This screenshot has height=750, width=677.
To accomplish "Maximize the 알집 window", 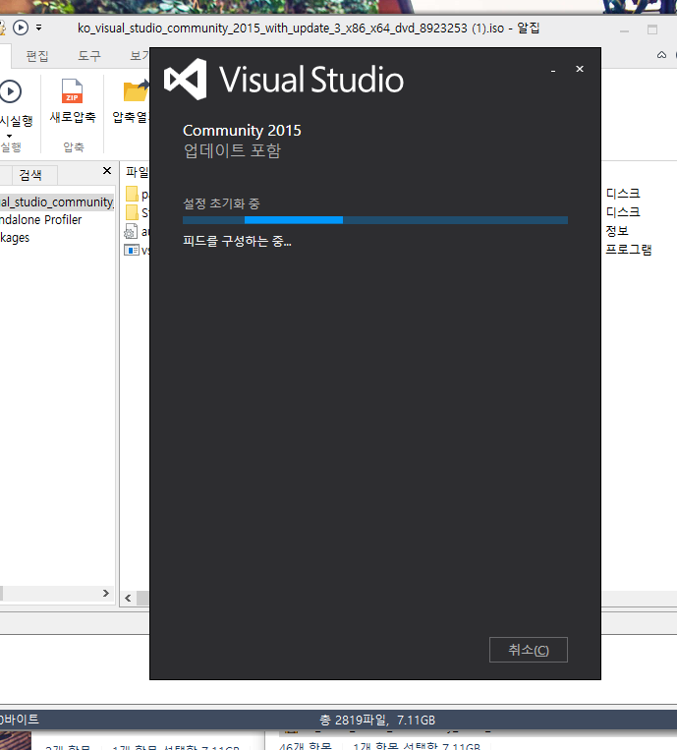I will tap(652, 29).
